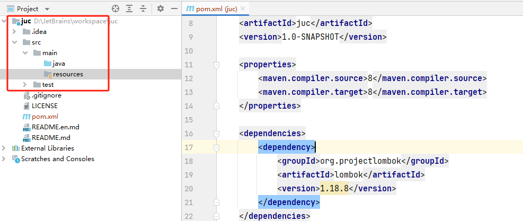
Task: Click the .idea folder icon
Action: (26, 32)
